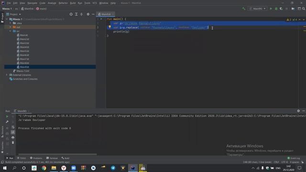Rerun program from Run panel

pyautogui.click(x=7, y=117)
